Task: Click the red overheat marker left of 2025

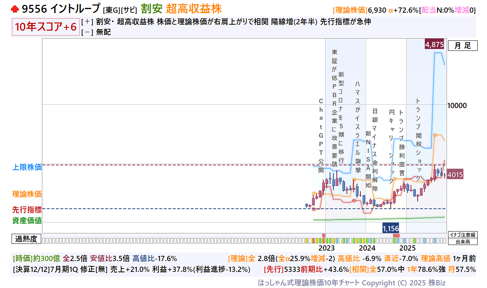Action: click(396, 235)
